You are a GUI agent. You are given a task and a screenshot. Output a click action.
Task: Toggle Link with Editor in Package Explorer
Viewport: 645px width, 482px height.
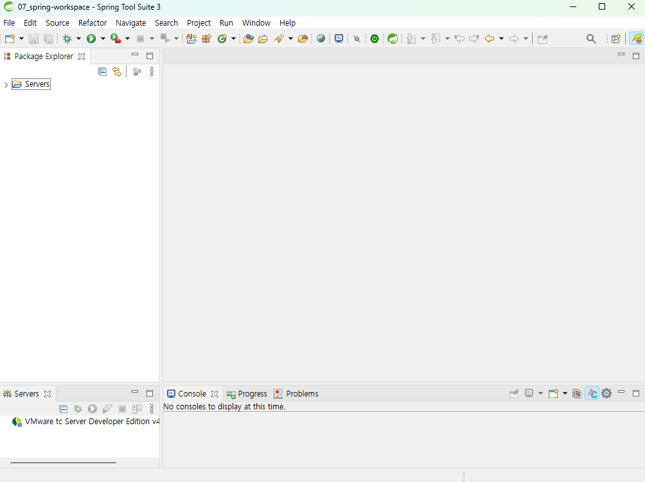pyautogui.click(x=117, y=71)
